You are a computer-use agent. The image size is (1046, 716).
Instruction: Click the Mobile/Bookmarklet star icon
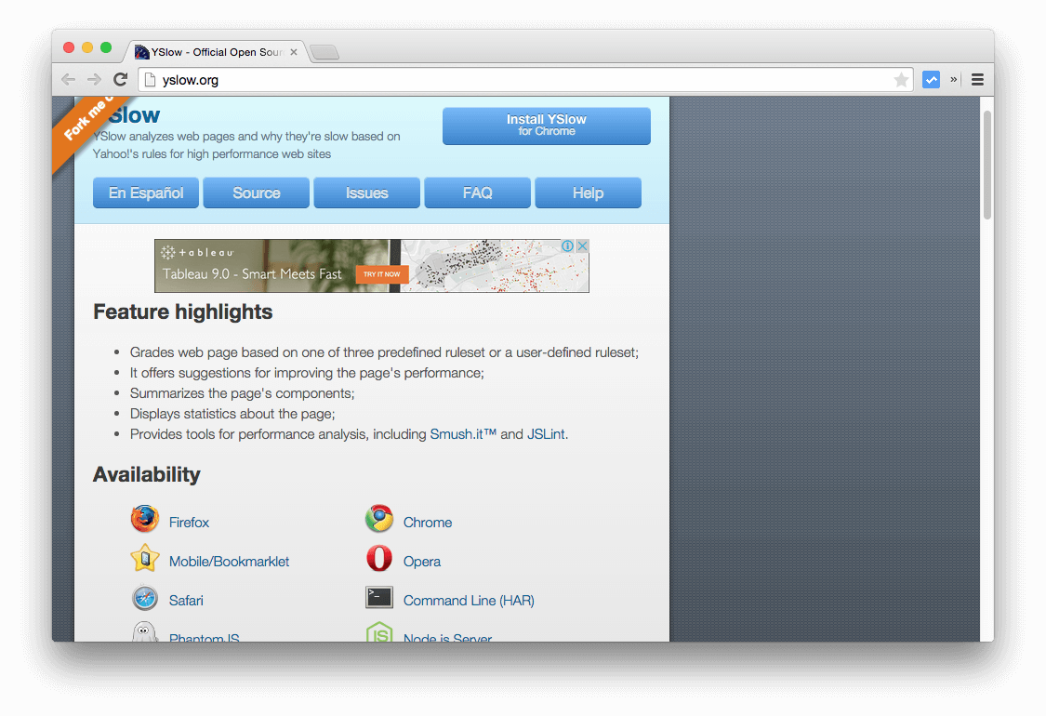click(x=145, y=559)
